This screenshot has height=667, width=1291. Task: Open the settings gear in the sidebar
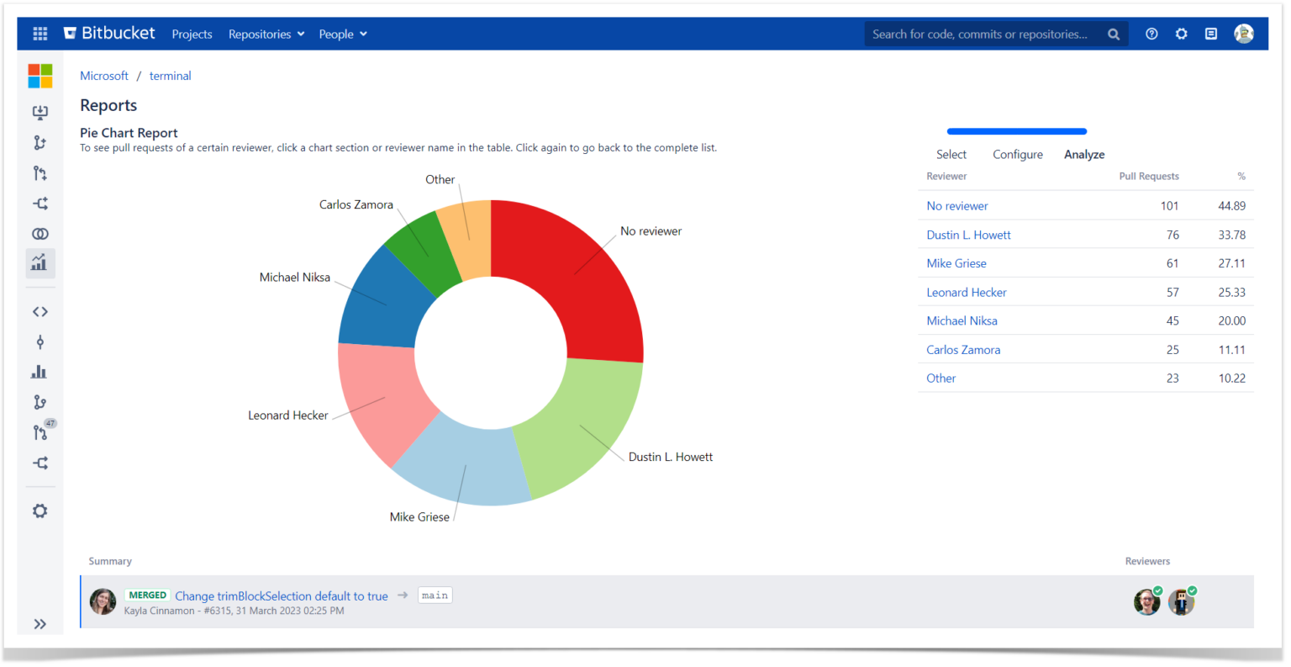40,511
